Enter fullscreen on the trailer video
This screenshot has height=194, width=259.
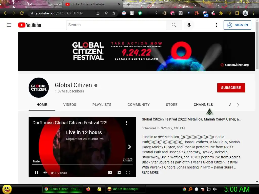click(x=128, y=173)
